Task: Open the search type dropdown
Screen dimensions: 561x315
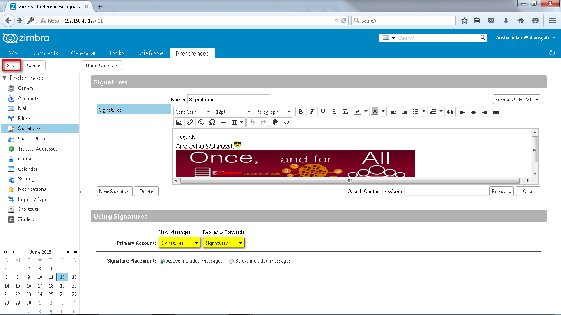Action: [x=389, y=38]
